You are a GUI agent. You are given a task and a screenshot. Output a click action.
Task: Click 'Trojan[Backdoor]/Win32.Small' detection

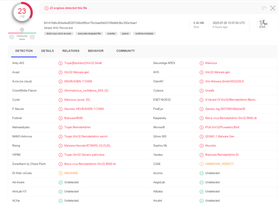[x=83, y=63]
